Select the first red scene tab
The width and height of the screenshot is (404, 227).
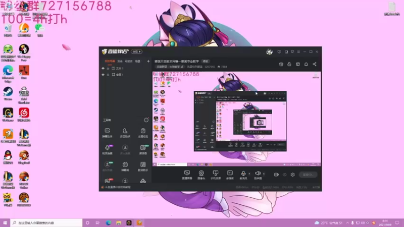point(110,61)
